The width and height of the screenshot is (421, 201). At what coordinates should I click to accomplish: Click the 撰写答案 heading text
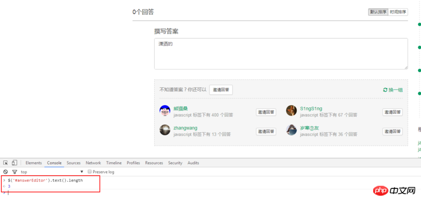(x=166, y=32)
